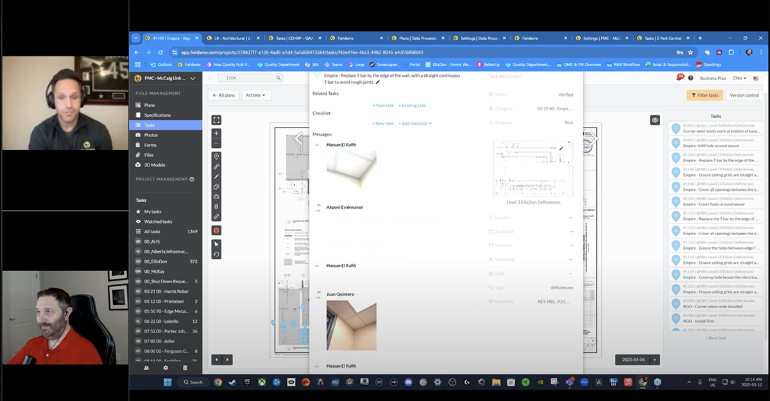The image size is (770, 401).
Task: Select the hyperlink markup tool
Action: coord(216,167)
